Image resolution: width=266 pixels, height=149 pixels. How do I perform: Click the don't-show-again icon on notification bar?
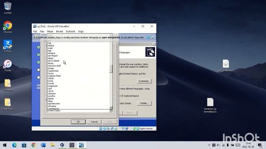(152, 37)
